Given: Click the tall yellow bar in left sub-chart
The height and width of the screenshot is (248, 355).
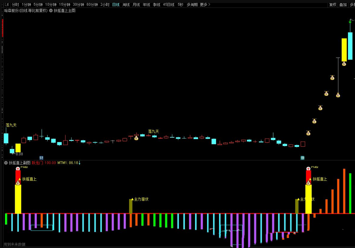Looking at the screenshot, I should coord(18,199).
